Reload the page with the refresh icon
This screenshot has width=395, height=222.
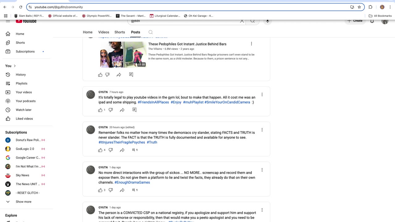point(21,7)
